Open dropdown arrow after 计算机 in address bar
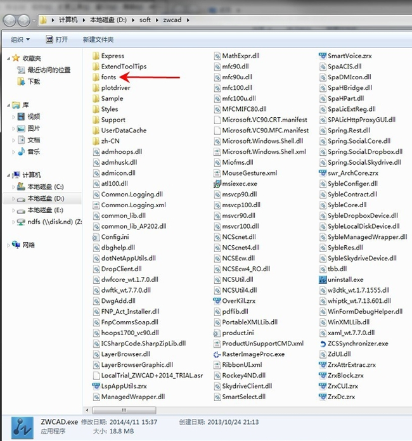 click(x=84, y=20)
